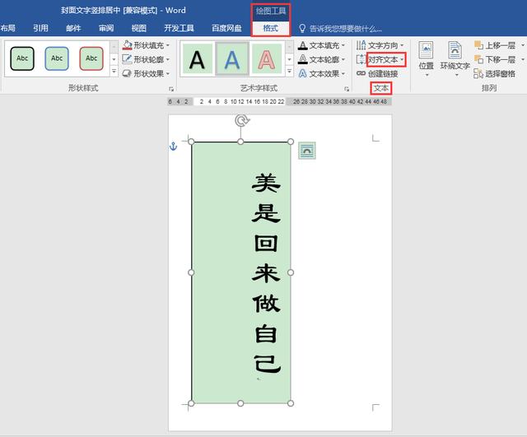Click the shape effects icon
Image resolution: width=527 pixels, height=437 pixels.
(x=127, y=73)
